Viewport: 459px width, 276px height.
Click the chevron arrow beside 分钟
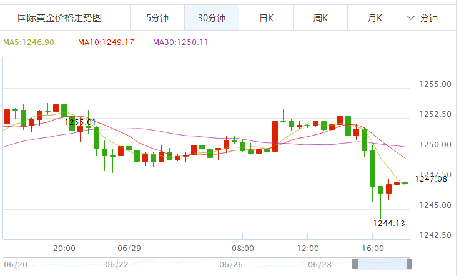click(x=411, y=18)
